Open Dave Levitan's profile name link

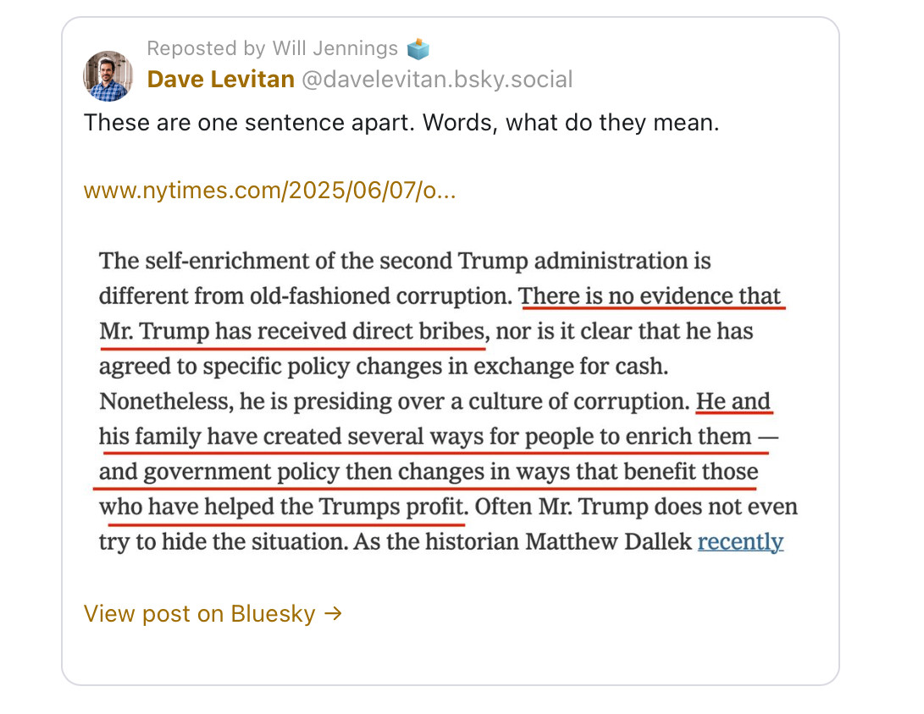coord(220,80)
